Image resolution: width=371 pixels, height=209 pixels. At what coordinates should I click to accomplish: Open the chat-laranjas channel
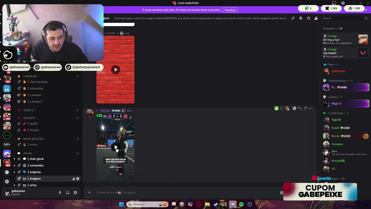(48, 82)
